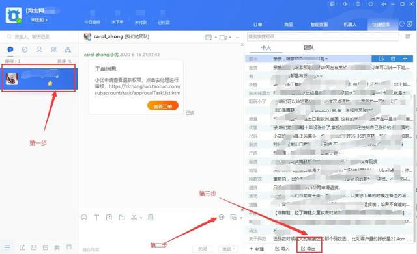Focus the contact search field
Screen dimensions: 417x254
pos(39,36)
